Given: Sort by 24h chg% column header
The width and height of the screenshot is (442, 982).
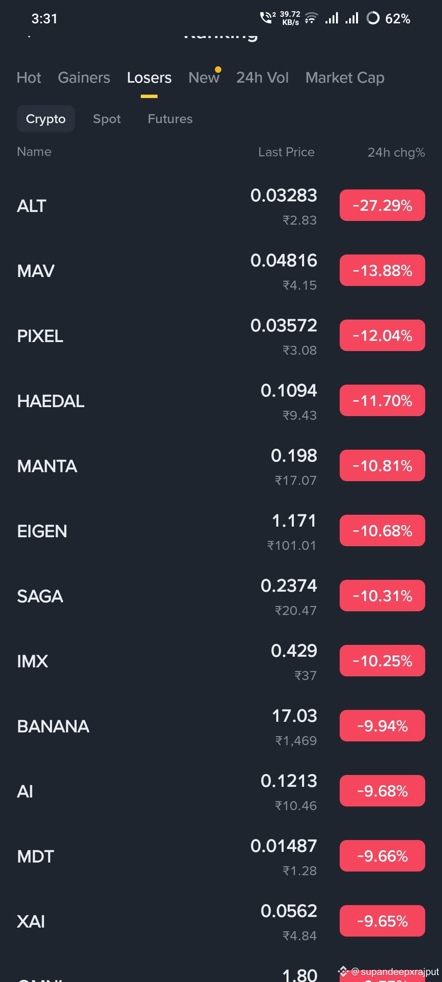Looking at the screenshot, I should point(396,153).
